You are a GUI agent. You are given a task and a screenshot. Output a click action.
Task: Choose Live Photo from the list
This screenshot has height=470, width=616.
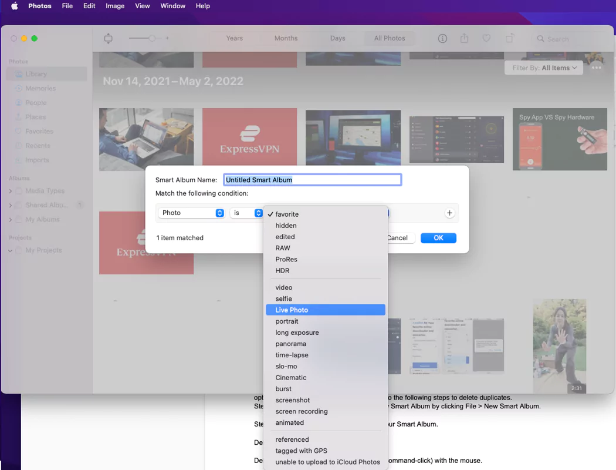click(292, 310)
